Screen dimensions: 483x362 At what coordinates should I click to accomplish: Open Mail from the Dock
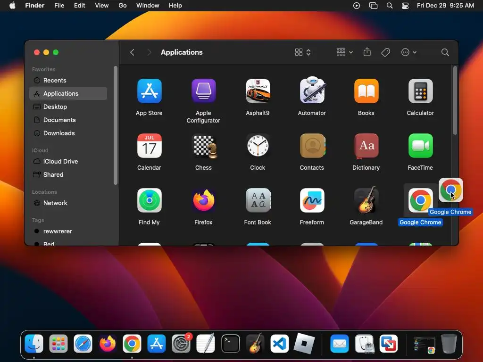pos(339,344)
